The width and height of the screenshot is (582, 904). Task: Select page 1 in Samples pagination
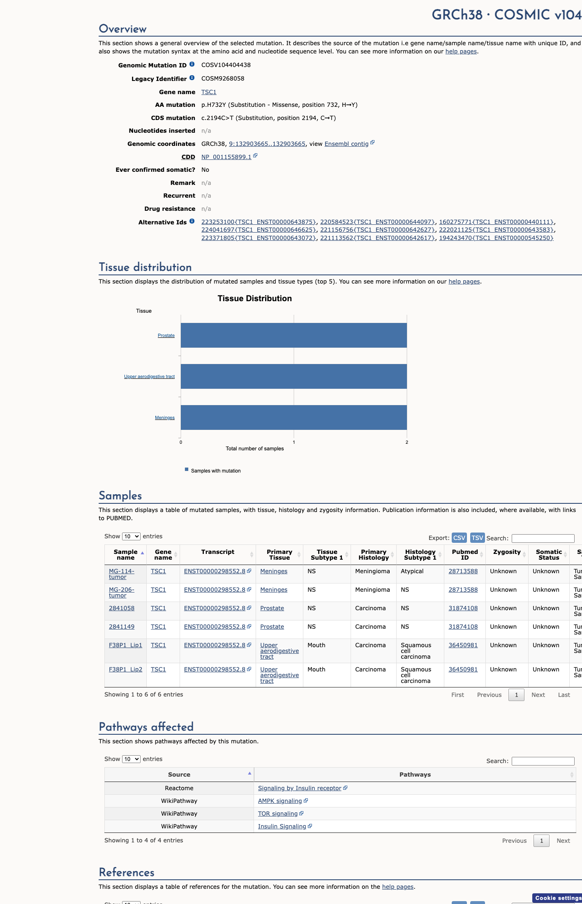point(516,695)
